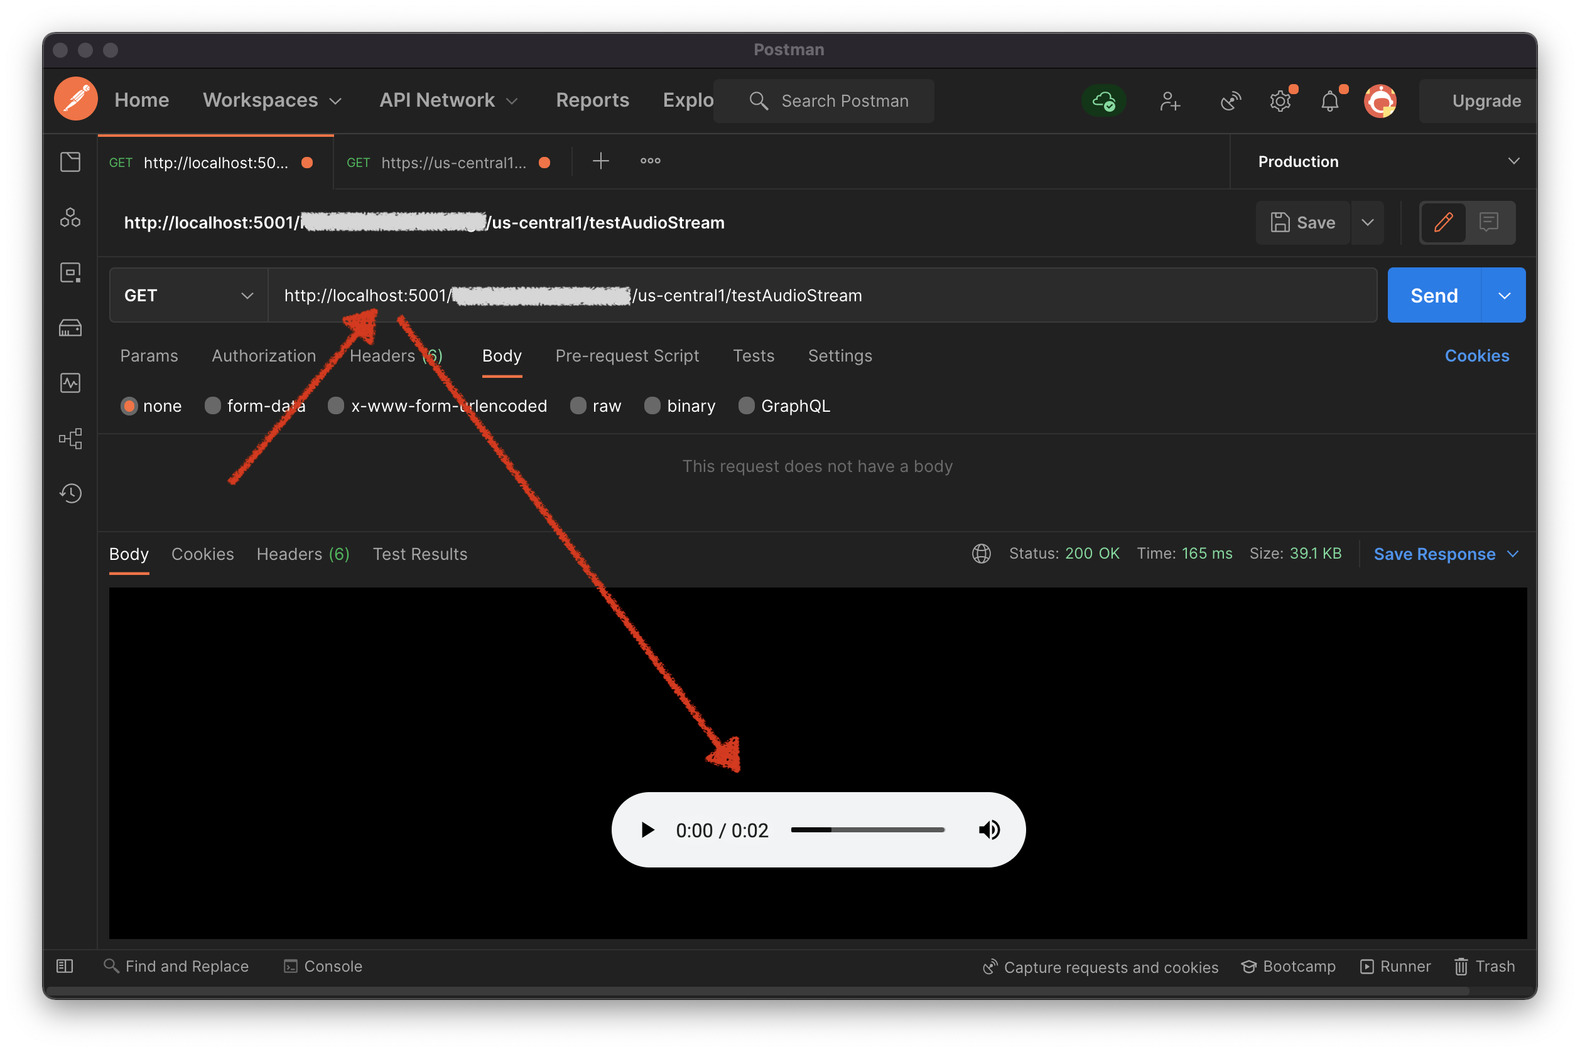
Task: Open the Production environment dropdown
Action: pos(1385,162)
